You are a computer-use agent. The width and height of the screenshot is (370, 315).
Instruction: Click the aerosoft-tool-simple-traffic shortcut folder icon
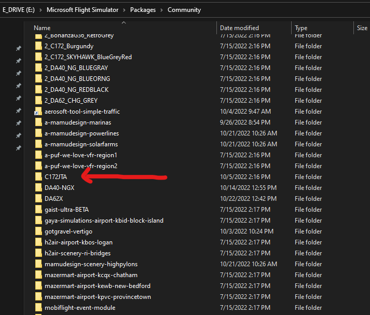pyautogui.click(x=38, y=112)
